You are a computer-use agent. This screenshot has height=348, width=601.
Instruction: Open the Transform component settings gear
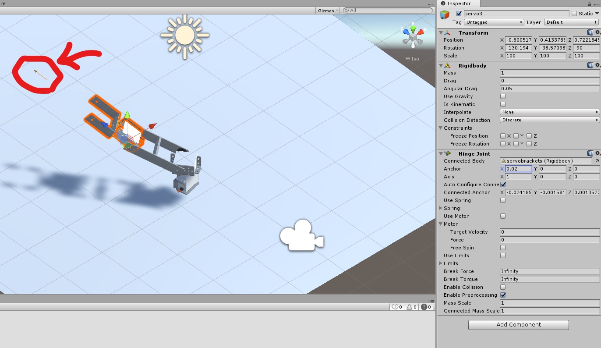point(597,32)
